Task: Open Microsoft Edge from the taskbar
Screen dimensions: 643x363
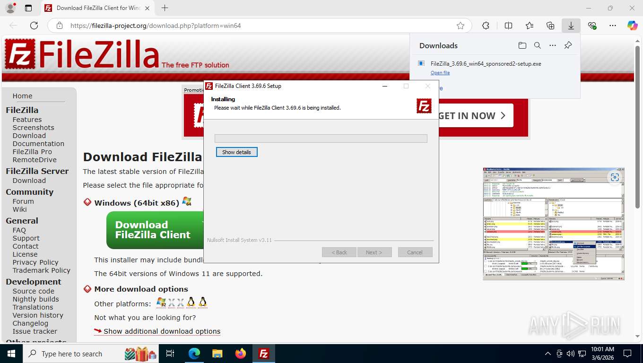Action: tap(194, 354)
